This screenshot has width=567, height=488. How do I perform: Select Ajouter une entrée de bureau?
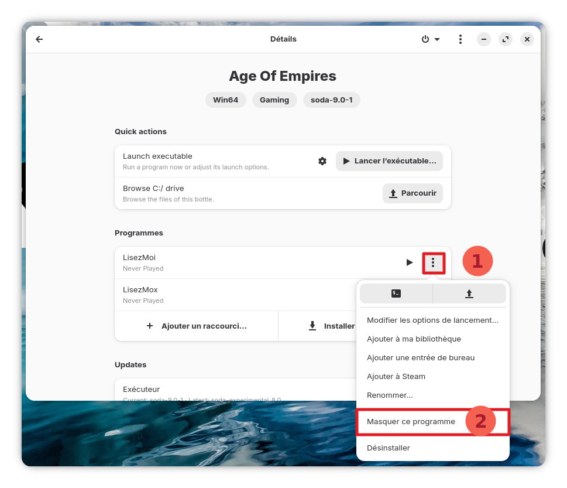point(420,358)
